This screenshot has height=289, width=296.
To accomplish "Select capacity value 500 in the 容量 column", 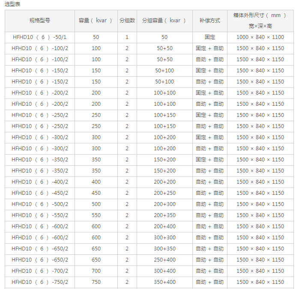I will click(x=96, y=204).
